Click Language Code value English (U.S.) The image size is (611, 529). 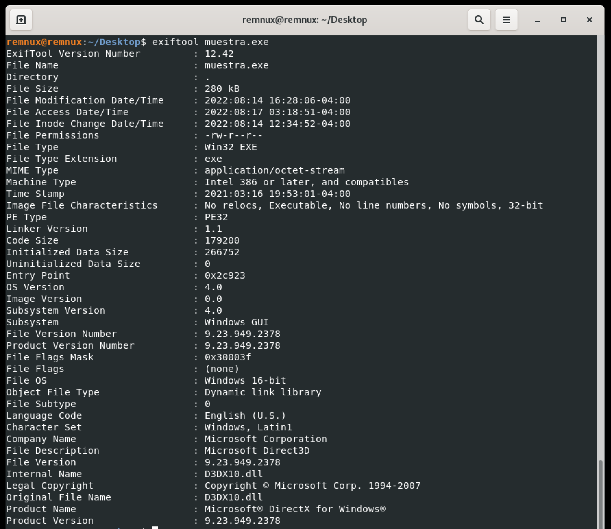pos(245,415)
